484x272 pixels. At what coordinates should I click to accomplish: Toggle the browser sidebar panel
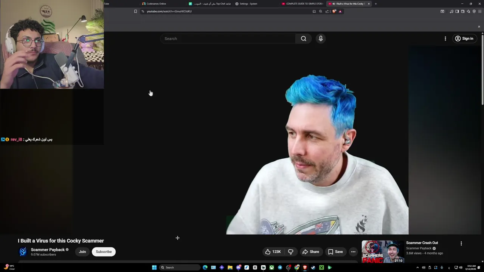tap(457, 11)
